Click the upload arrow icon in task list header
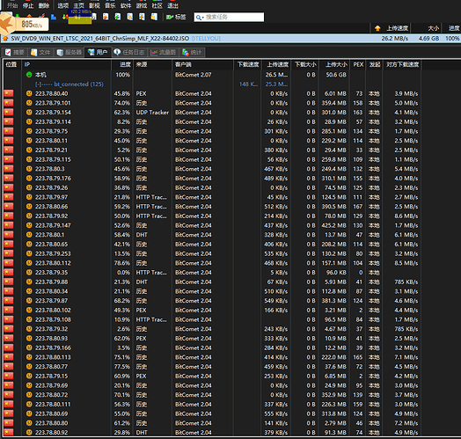 point(377,28)
